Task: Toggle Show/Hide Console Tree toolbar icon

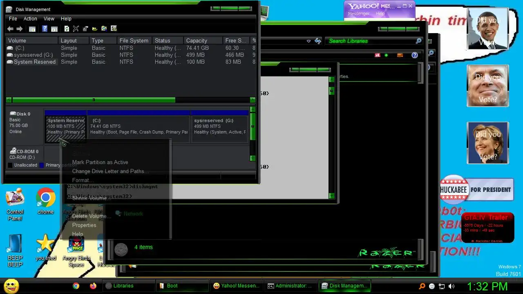Action: pos(32,29)
